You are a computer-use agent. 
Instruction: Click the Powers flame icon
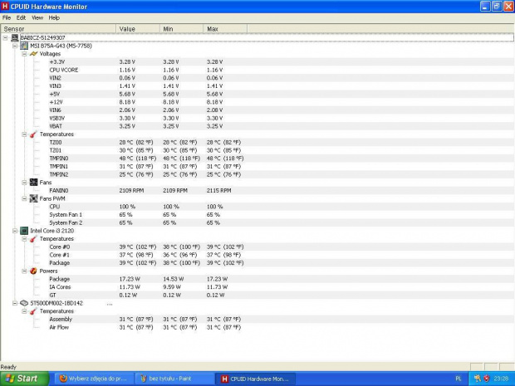tap(33, 271)
